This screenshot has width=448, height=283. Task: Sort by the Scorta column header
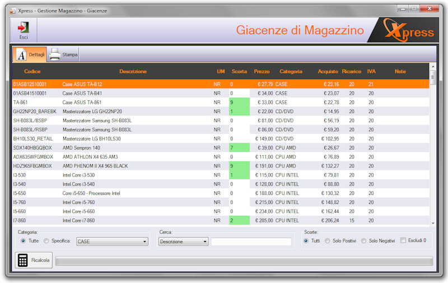pyautogui.click(x=239, y=72)
